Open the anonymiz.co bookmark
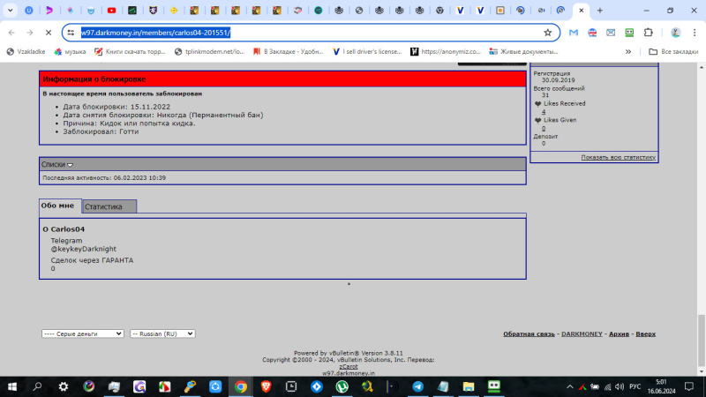This screenshot has width=706, height=397. tap(446, 52)
